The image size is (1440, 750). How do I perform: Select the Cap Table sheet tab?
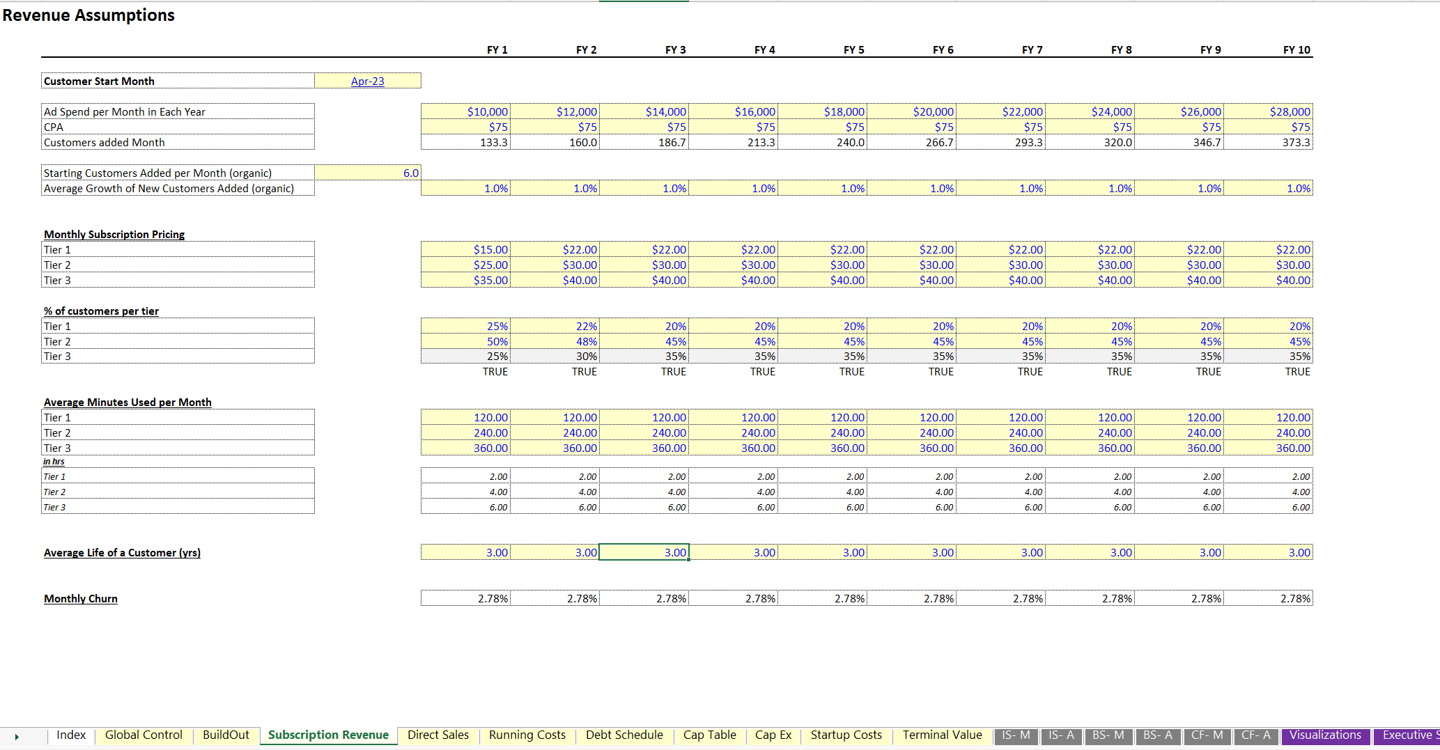[x=709, y=735]
